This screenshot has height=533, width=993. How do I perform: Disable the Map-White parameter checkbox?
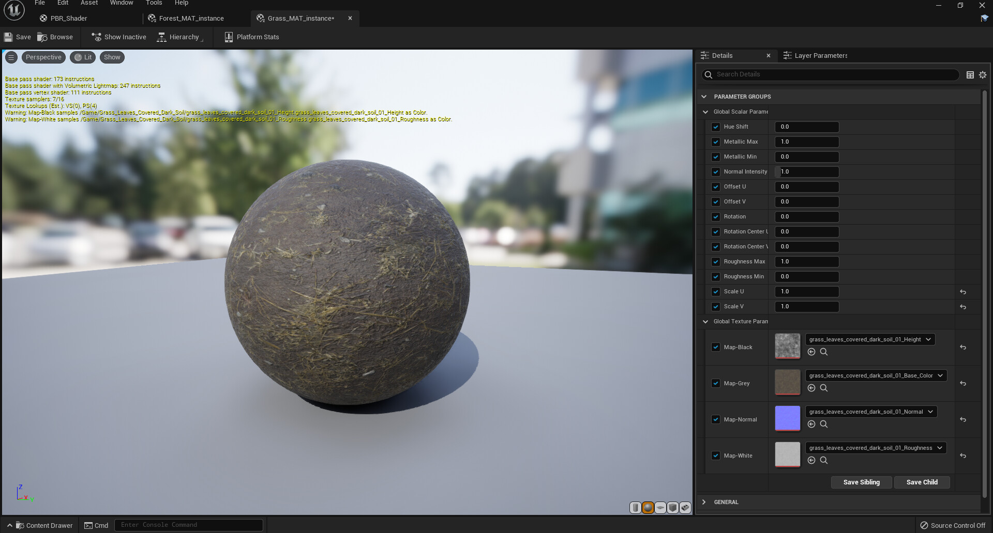click(x=716, y=456)
